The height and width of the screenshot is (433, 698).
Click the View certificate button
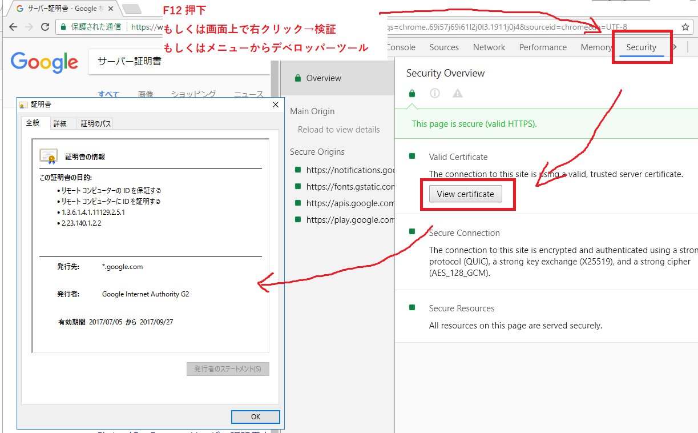click(x=466, y=194)
